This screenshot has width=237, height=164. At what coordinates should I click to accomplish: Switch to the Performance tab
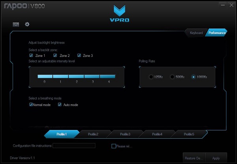point(216,33)
